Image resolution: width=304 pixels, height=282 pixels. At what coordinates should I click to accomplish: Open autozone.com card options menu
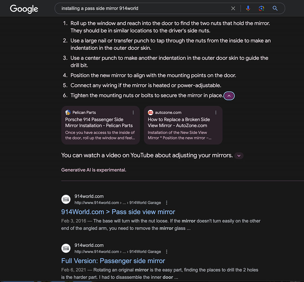(x=216, y=113)
